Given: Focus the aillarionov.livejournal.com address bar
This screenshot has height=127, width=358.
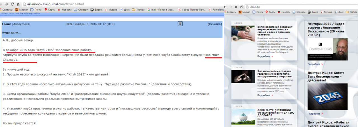Looking at the screenshot, I should (x=123, y=4).
